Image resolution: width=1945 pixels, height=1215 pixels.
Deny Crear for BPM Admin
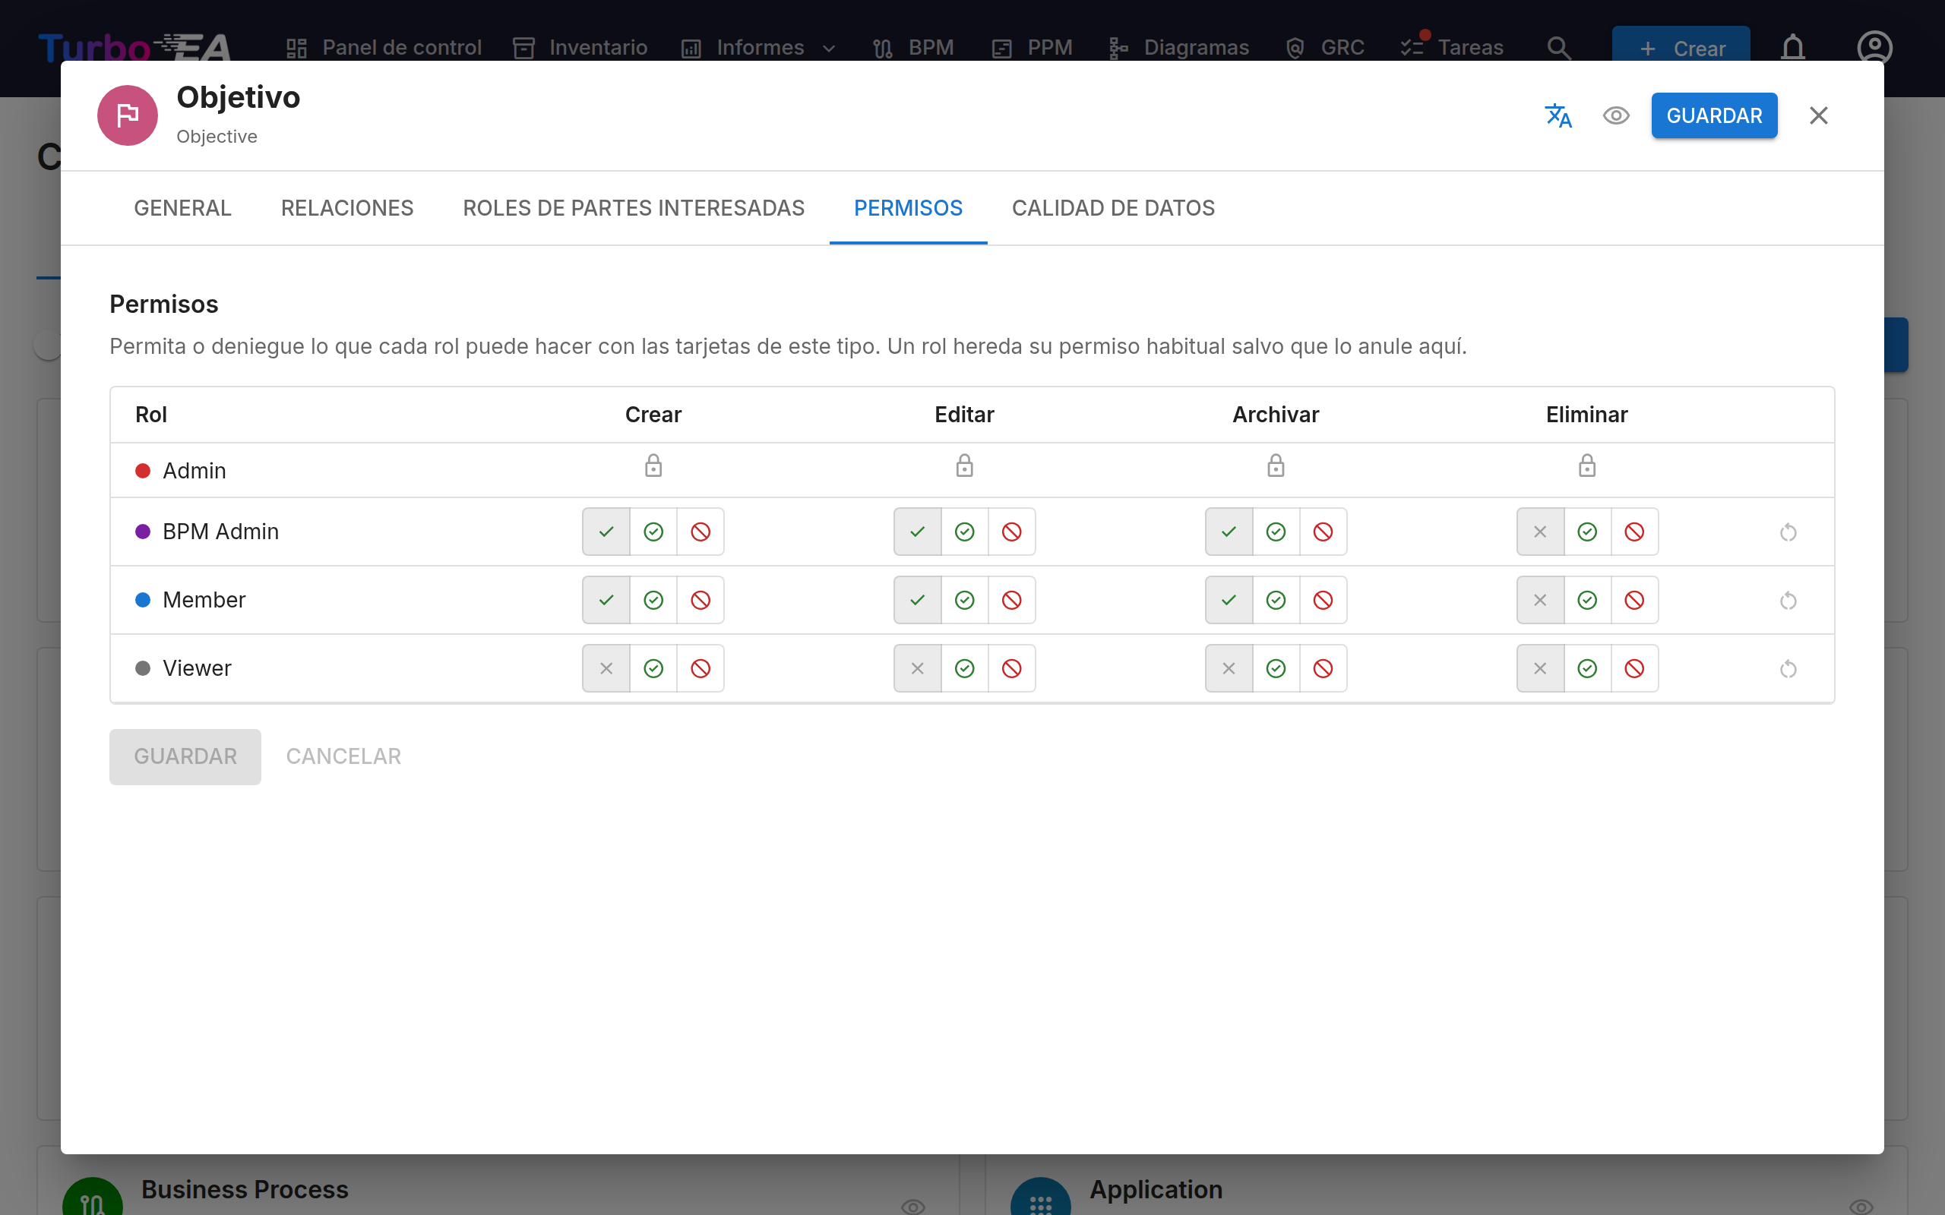coord(701,532)
